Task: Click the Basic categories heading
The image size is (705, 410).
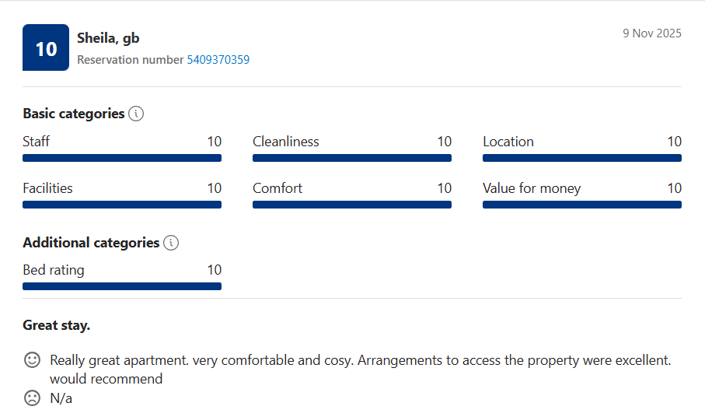Action: [74, 114]
